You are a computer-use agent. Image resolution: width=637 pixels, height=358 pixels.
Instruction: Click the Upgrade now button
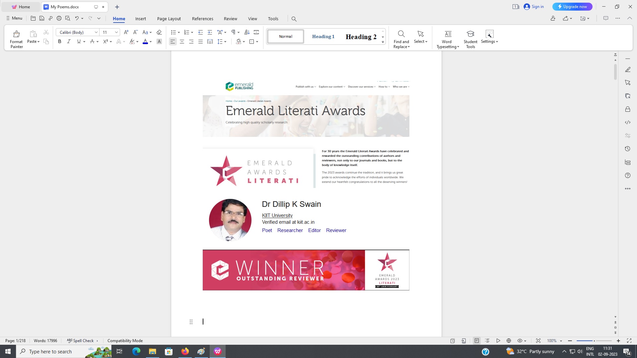tap(572, 7)
